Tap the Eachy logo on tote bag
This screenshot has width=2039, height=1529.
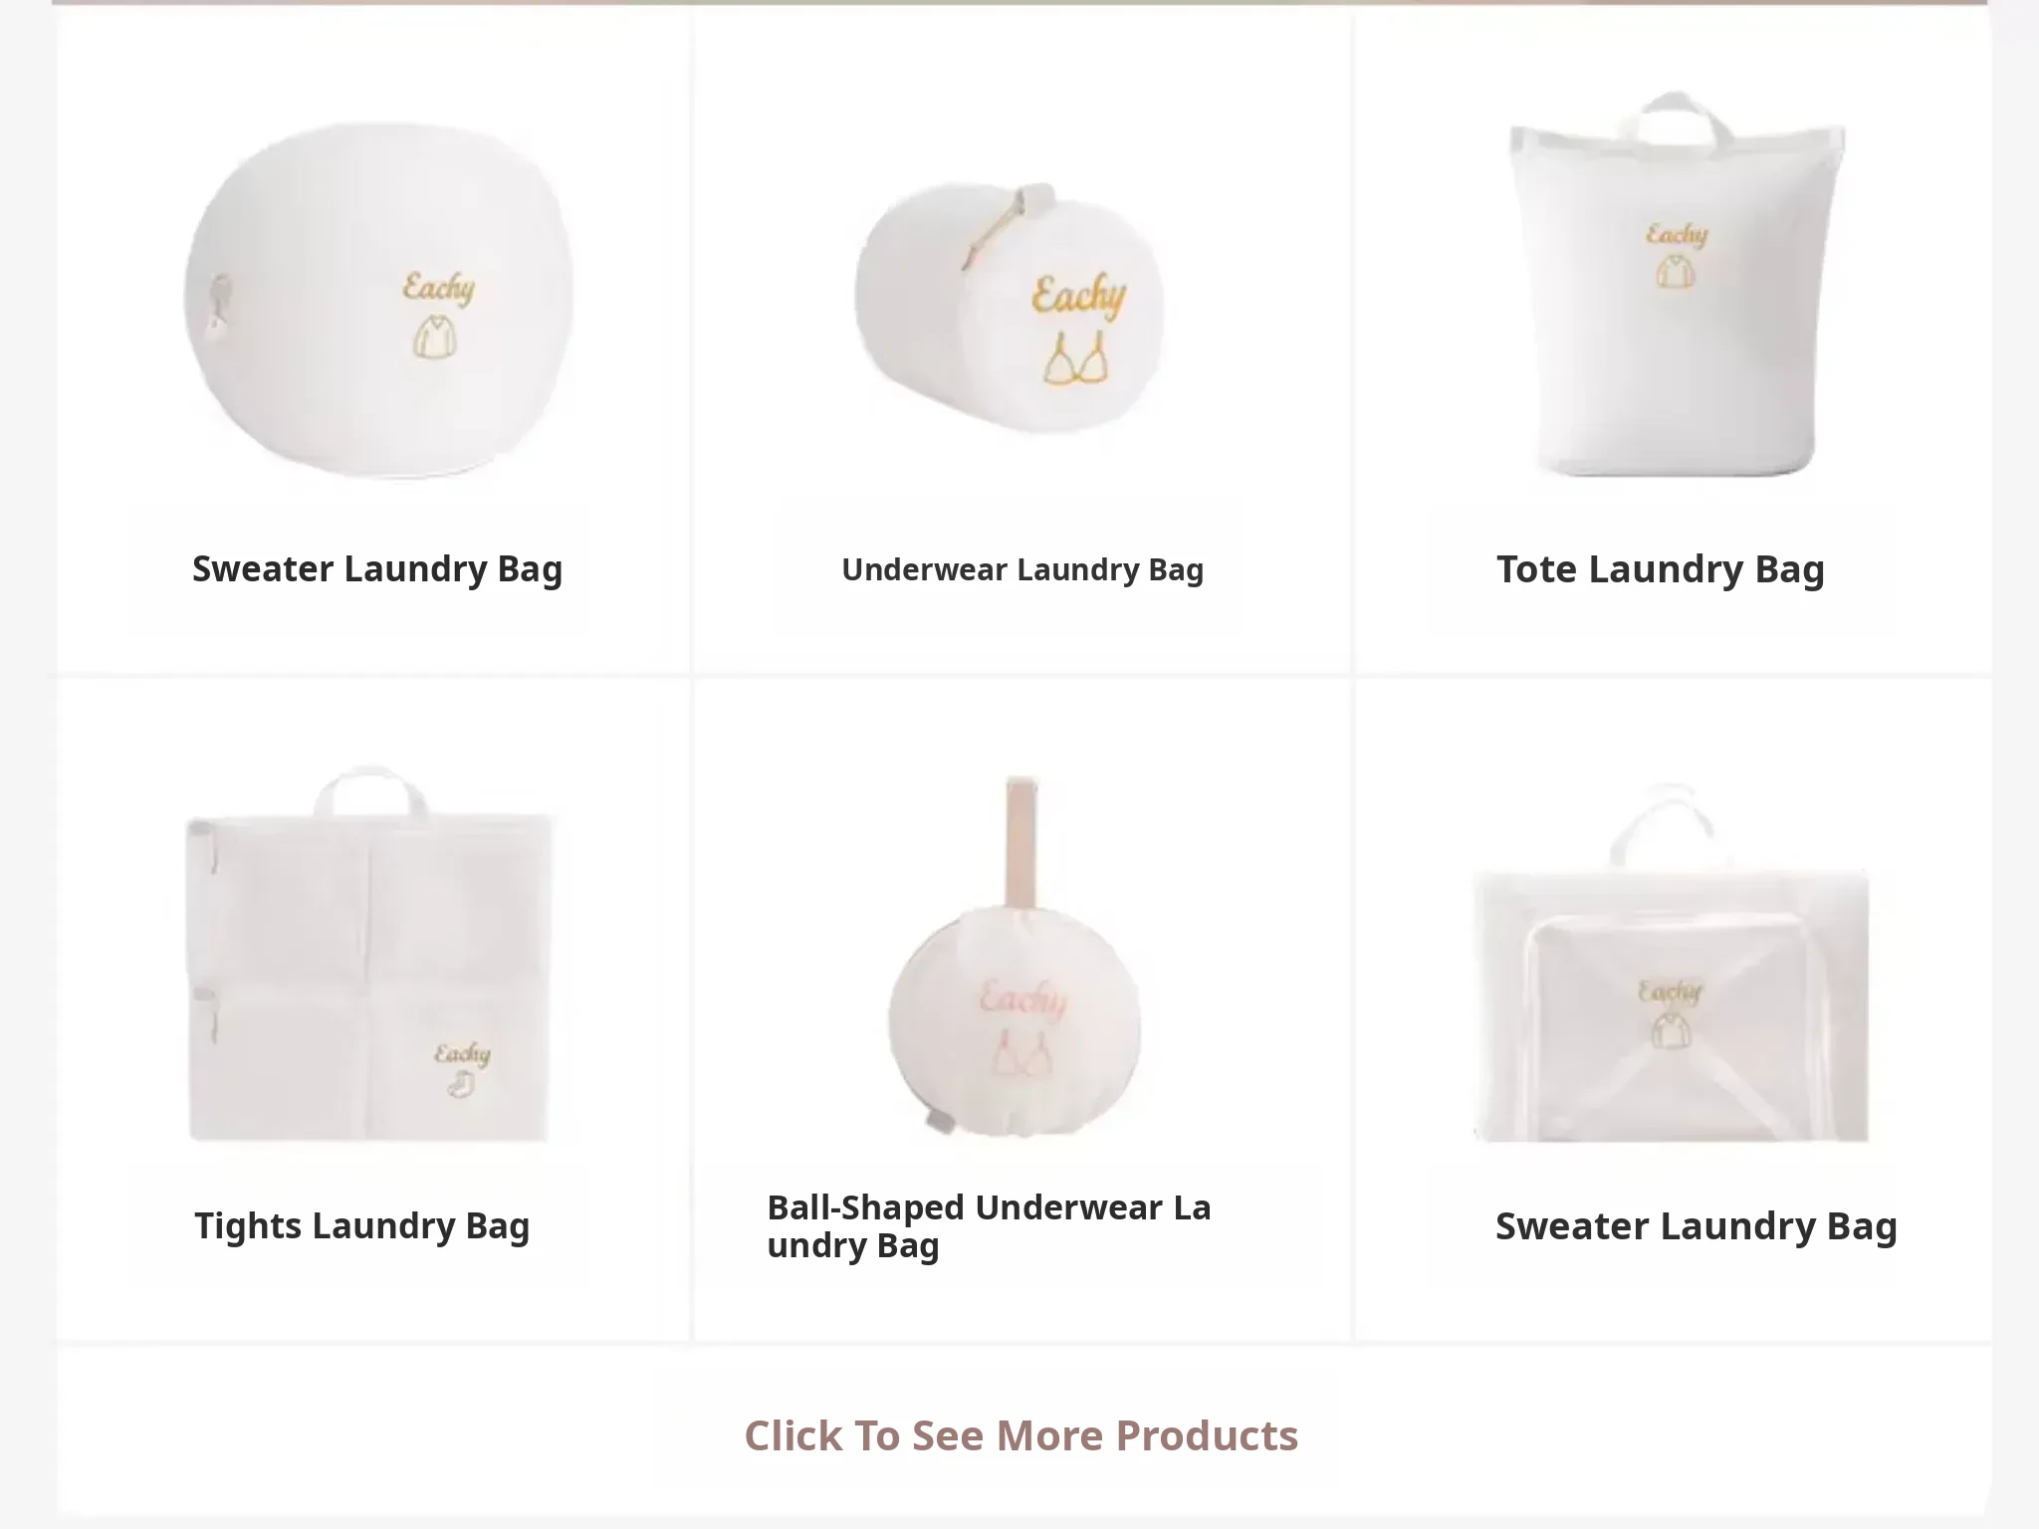pos(1677,235)
